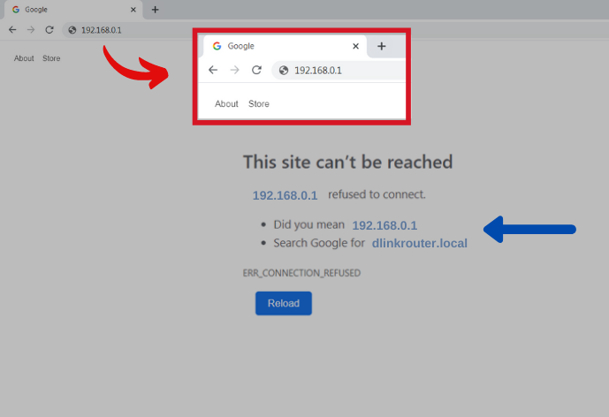Click the Back arrow in the real browser toolbar
Viewport: 609px width, 417px height.
(x=12, y=30)
